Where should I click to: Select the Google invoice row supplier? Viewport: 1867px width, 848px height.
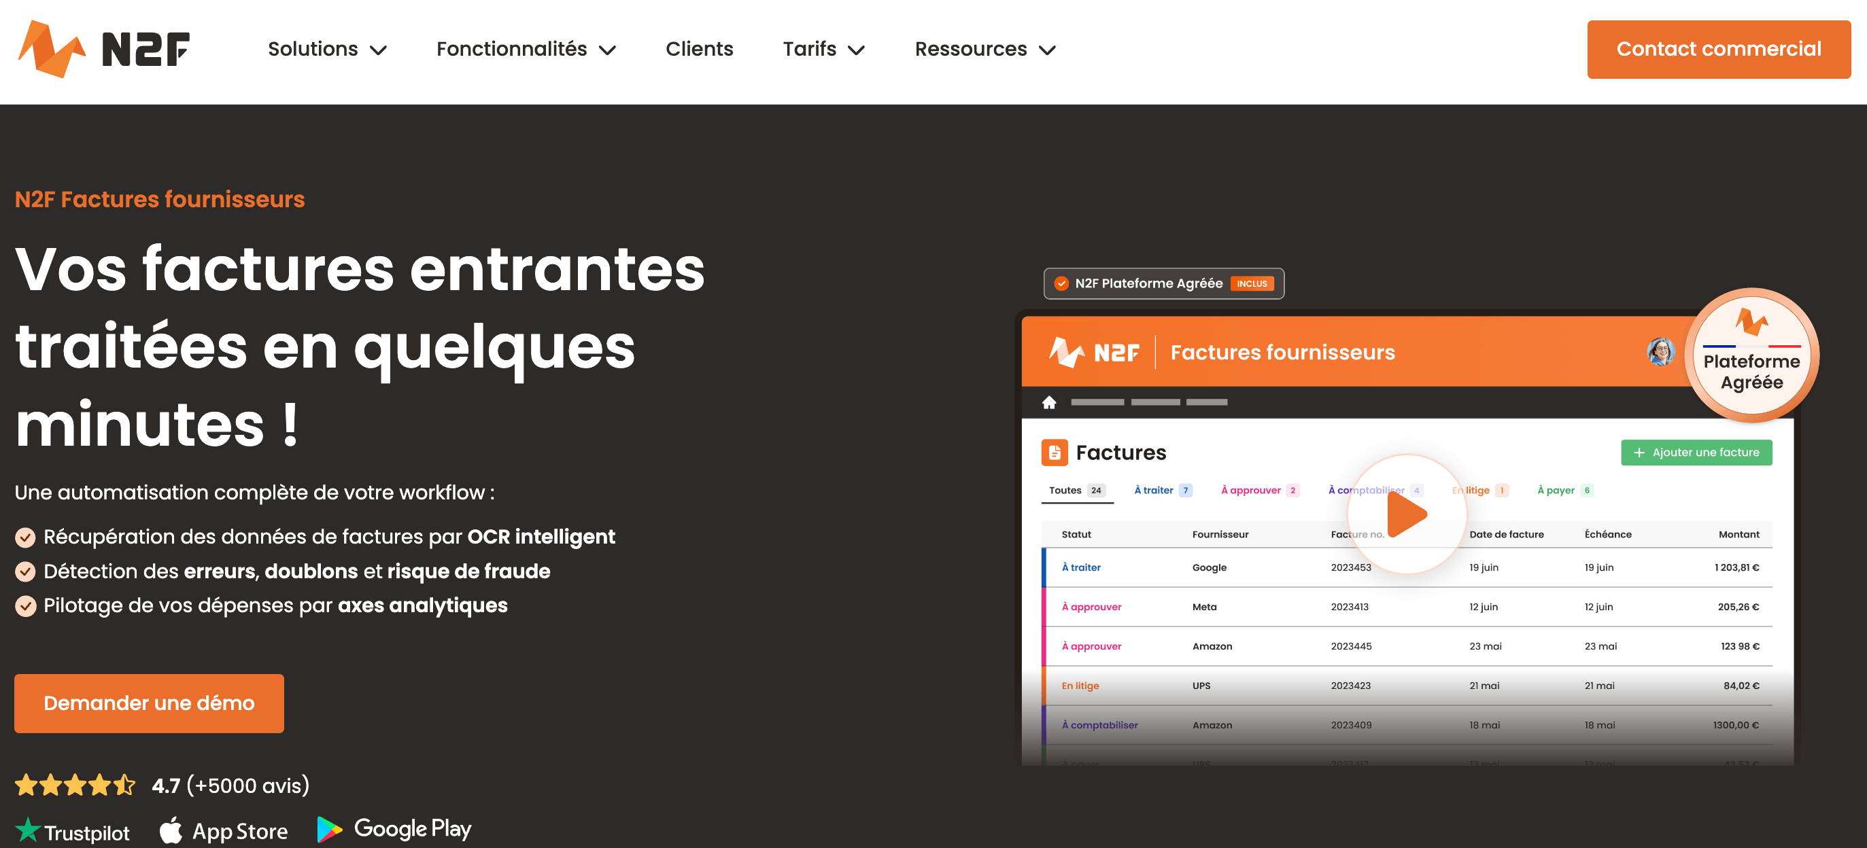pos(1209,568)
